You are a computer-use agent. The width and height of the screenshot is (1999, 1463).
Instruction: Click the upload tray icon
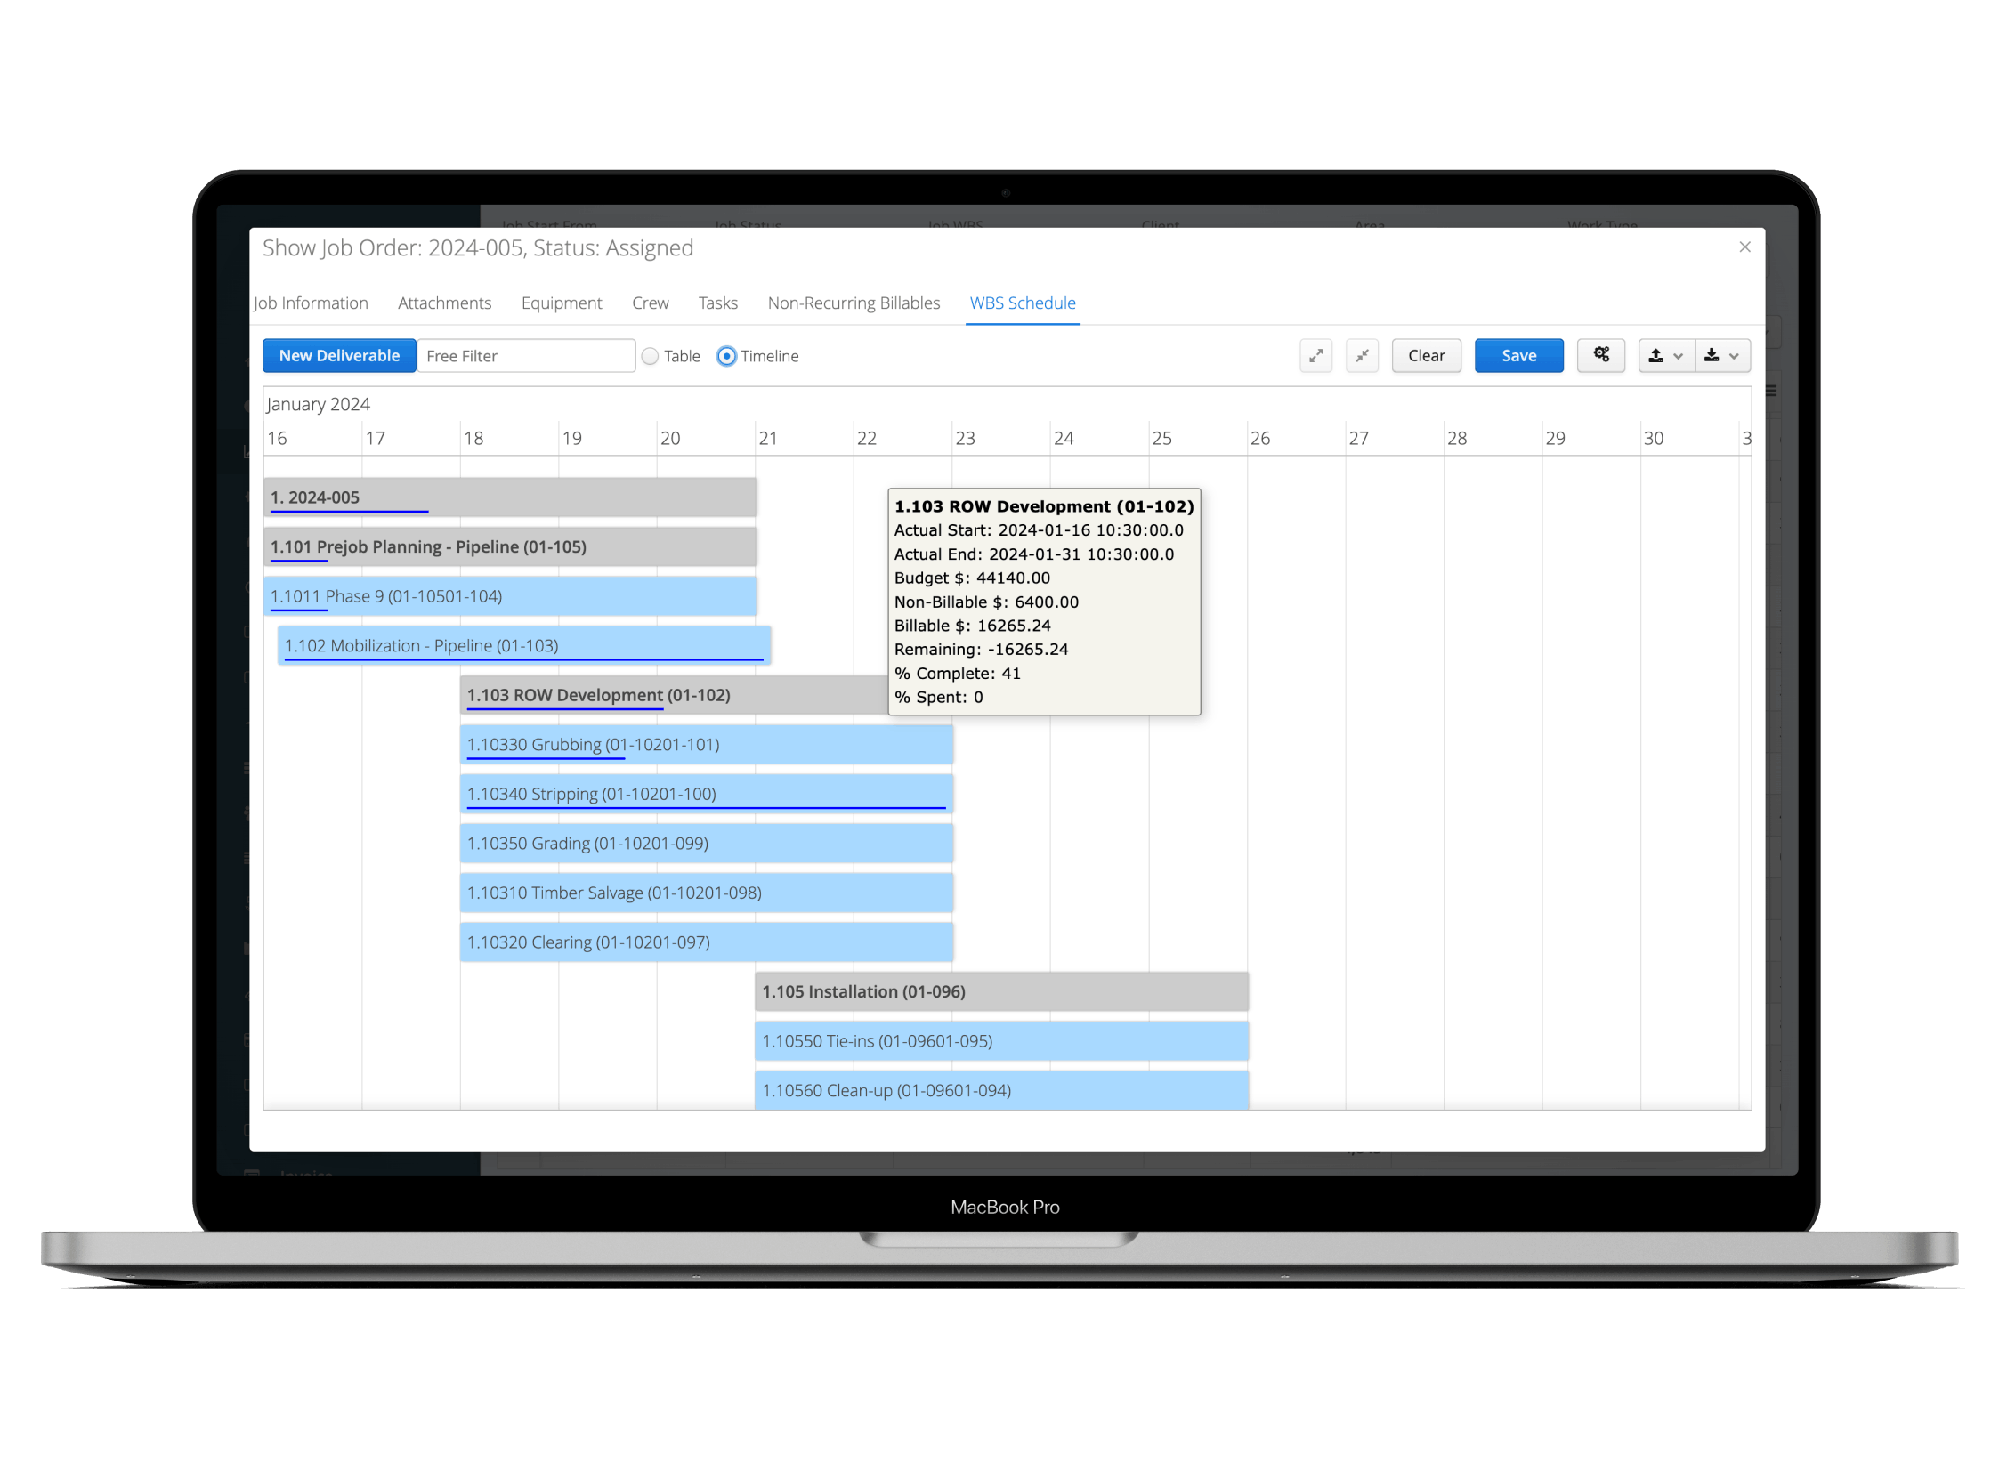(1655, 356)
